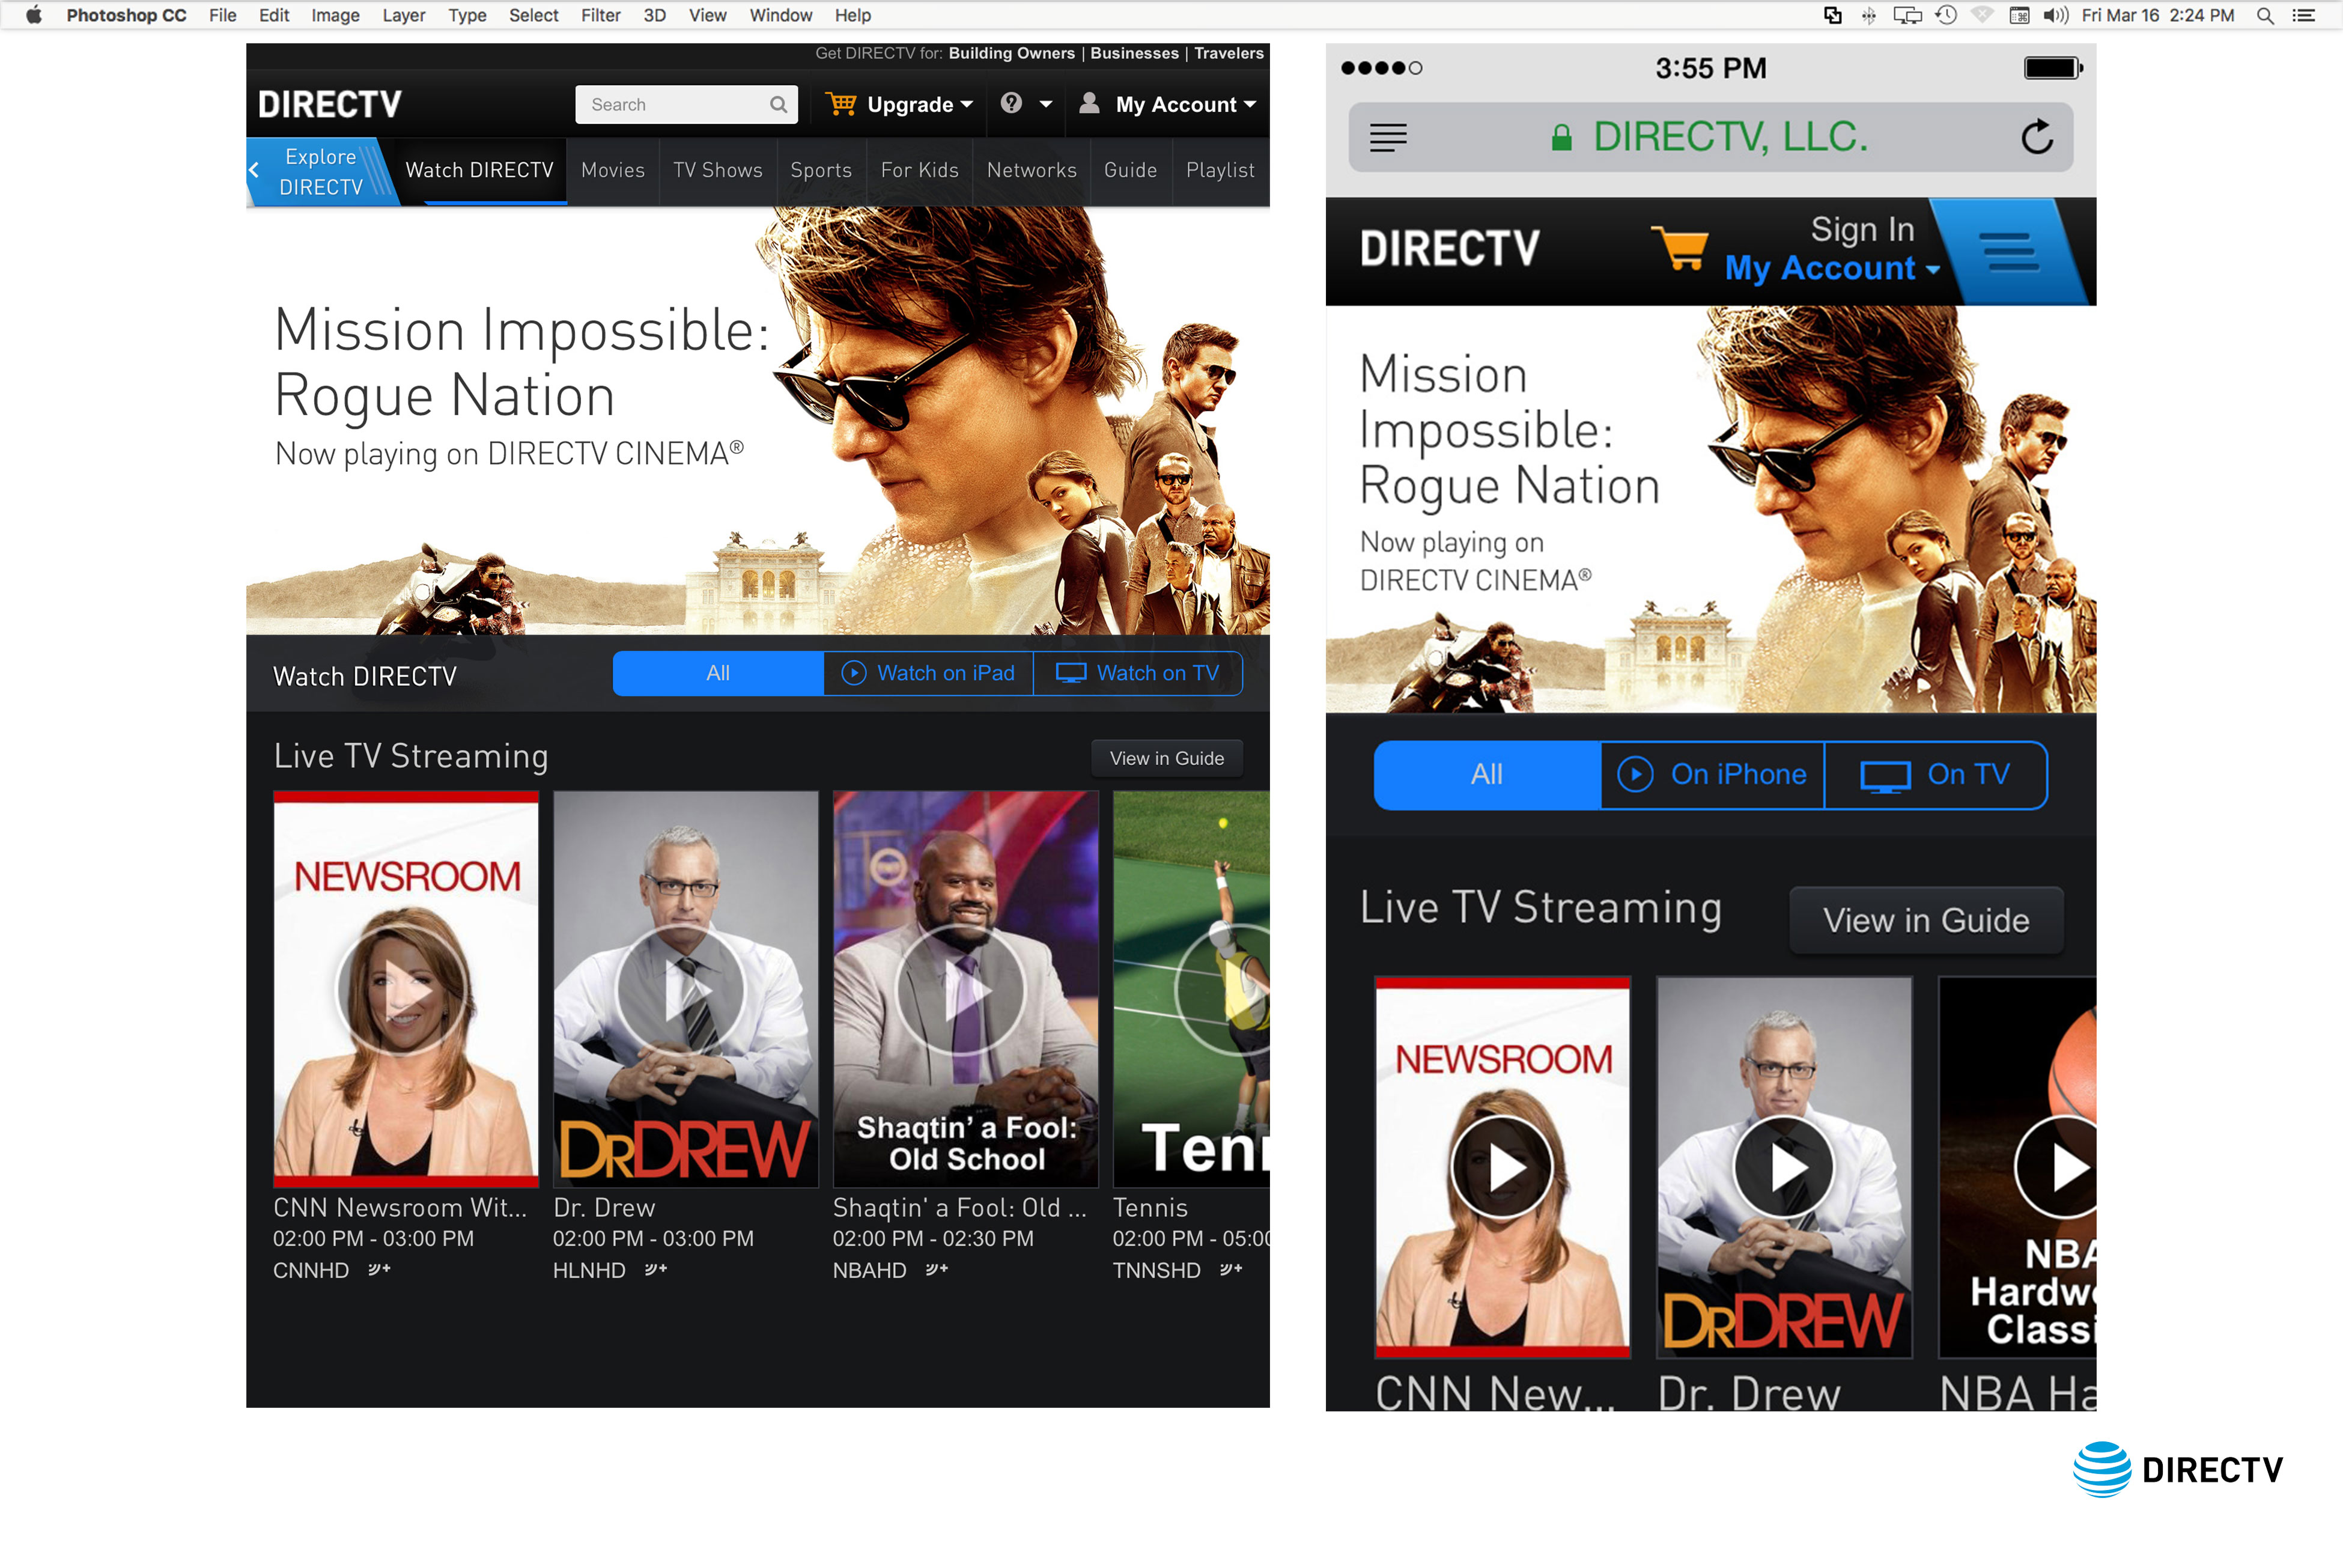Click the Travelers link

click(x=1229, y=53)
